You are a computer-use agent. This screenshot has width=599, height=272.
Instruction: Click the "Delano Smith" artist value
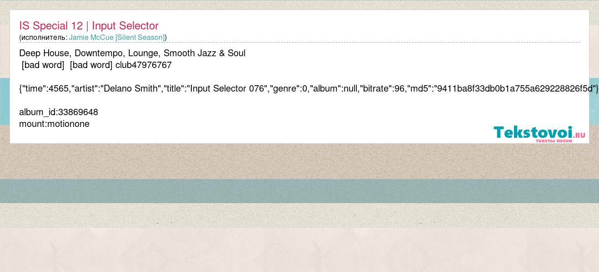[x=131, y=88]
